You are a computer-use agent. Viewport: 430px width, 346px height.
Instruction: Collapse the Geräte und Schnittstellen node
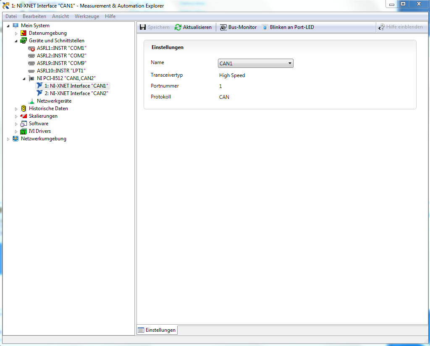[16, 41]
